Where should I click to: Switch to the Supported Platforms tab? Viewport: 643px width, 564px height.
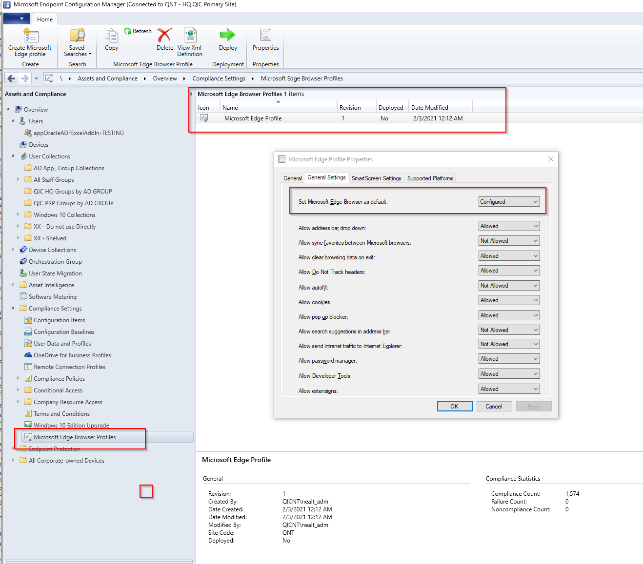point(429,178)
